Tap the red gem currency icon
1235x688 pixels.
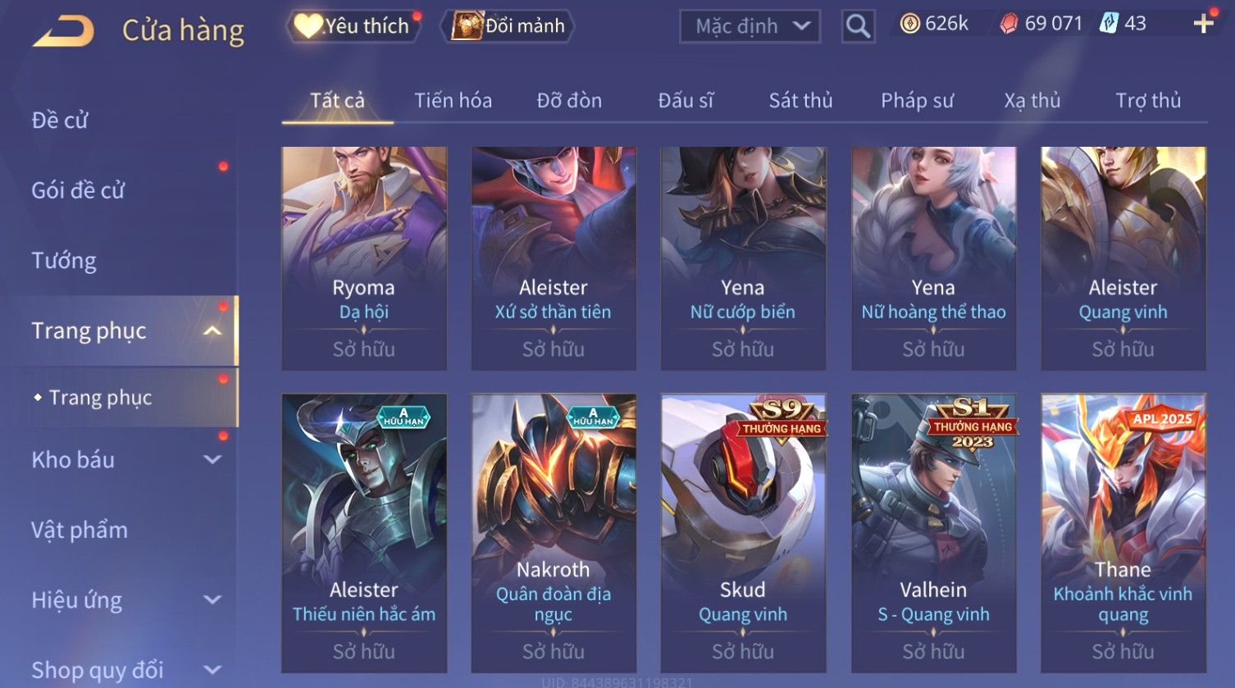1009,24
